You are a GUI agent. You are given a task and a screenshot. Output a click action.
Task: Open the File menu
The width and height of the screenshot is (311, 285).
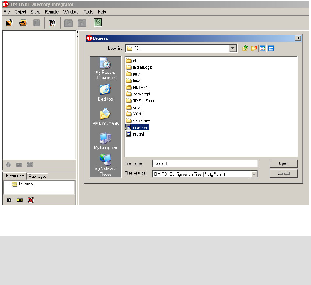click(7, 12)
